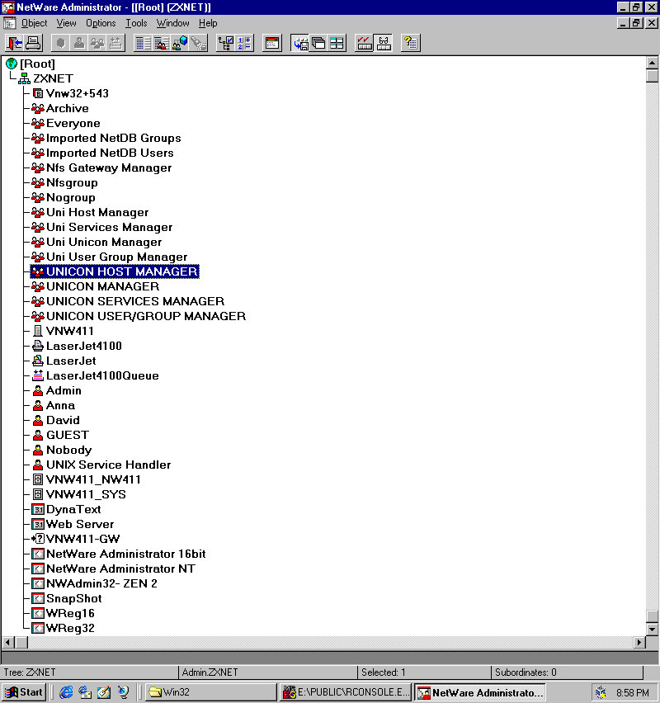Click the Print toolbar icon

(x=33, y=43)
